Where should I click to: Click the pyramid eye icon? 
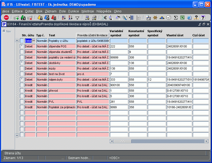point(162,18)
